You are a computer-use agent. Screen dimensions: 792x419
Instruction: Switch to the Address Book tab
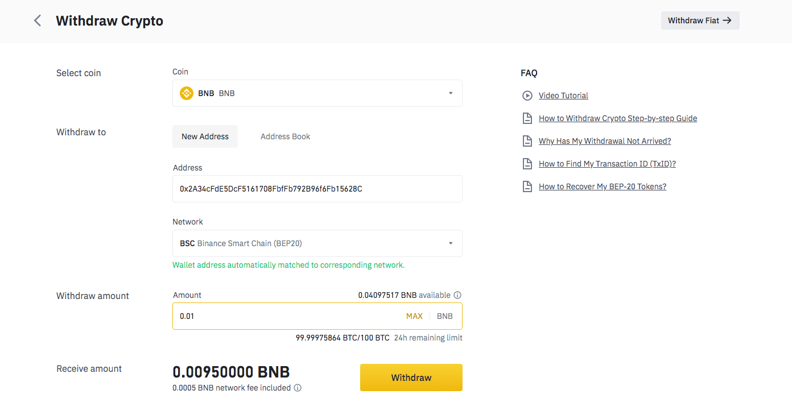click(x=286, y=136)
